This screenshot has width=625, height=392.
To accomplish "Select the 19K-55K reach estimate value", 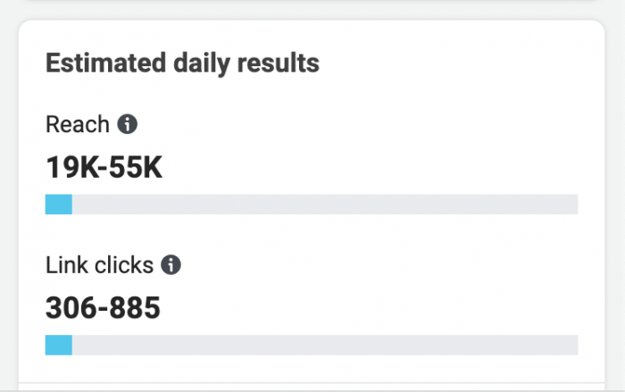I will pos(104,167).
